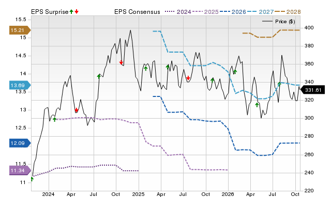
Task: Click the green beat arrow at the chart's start near 11
Action: 32,179
